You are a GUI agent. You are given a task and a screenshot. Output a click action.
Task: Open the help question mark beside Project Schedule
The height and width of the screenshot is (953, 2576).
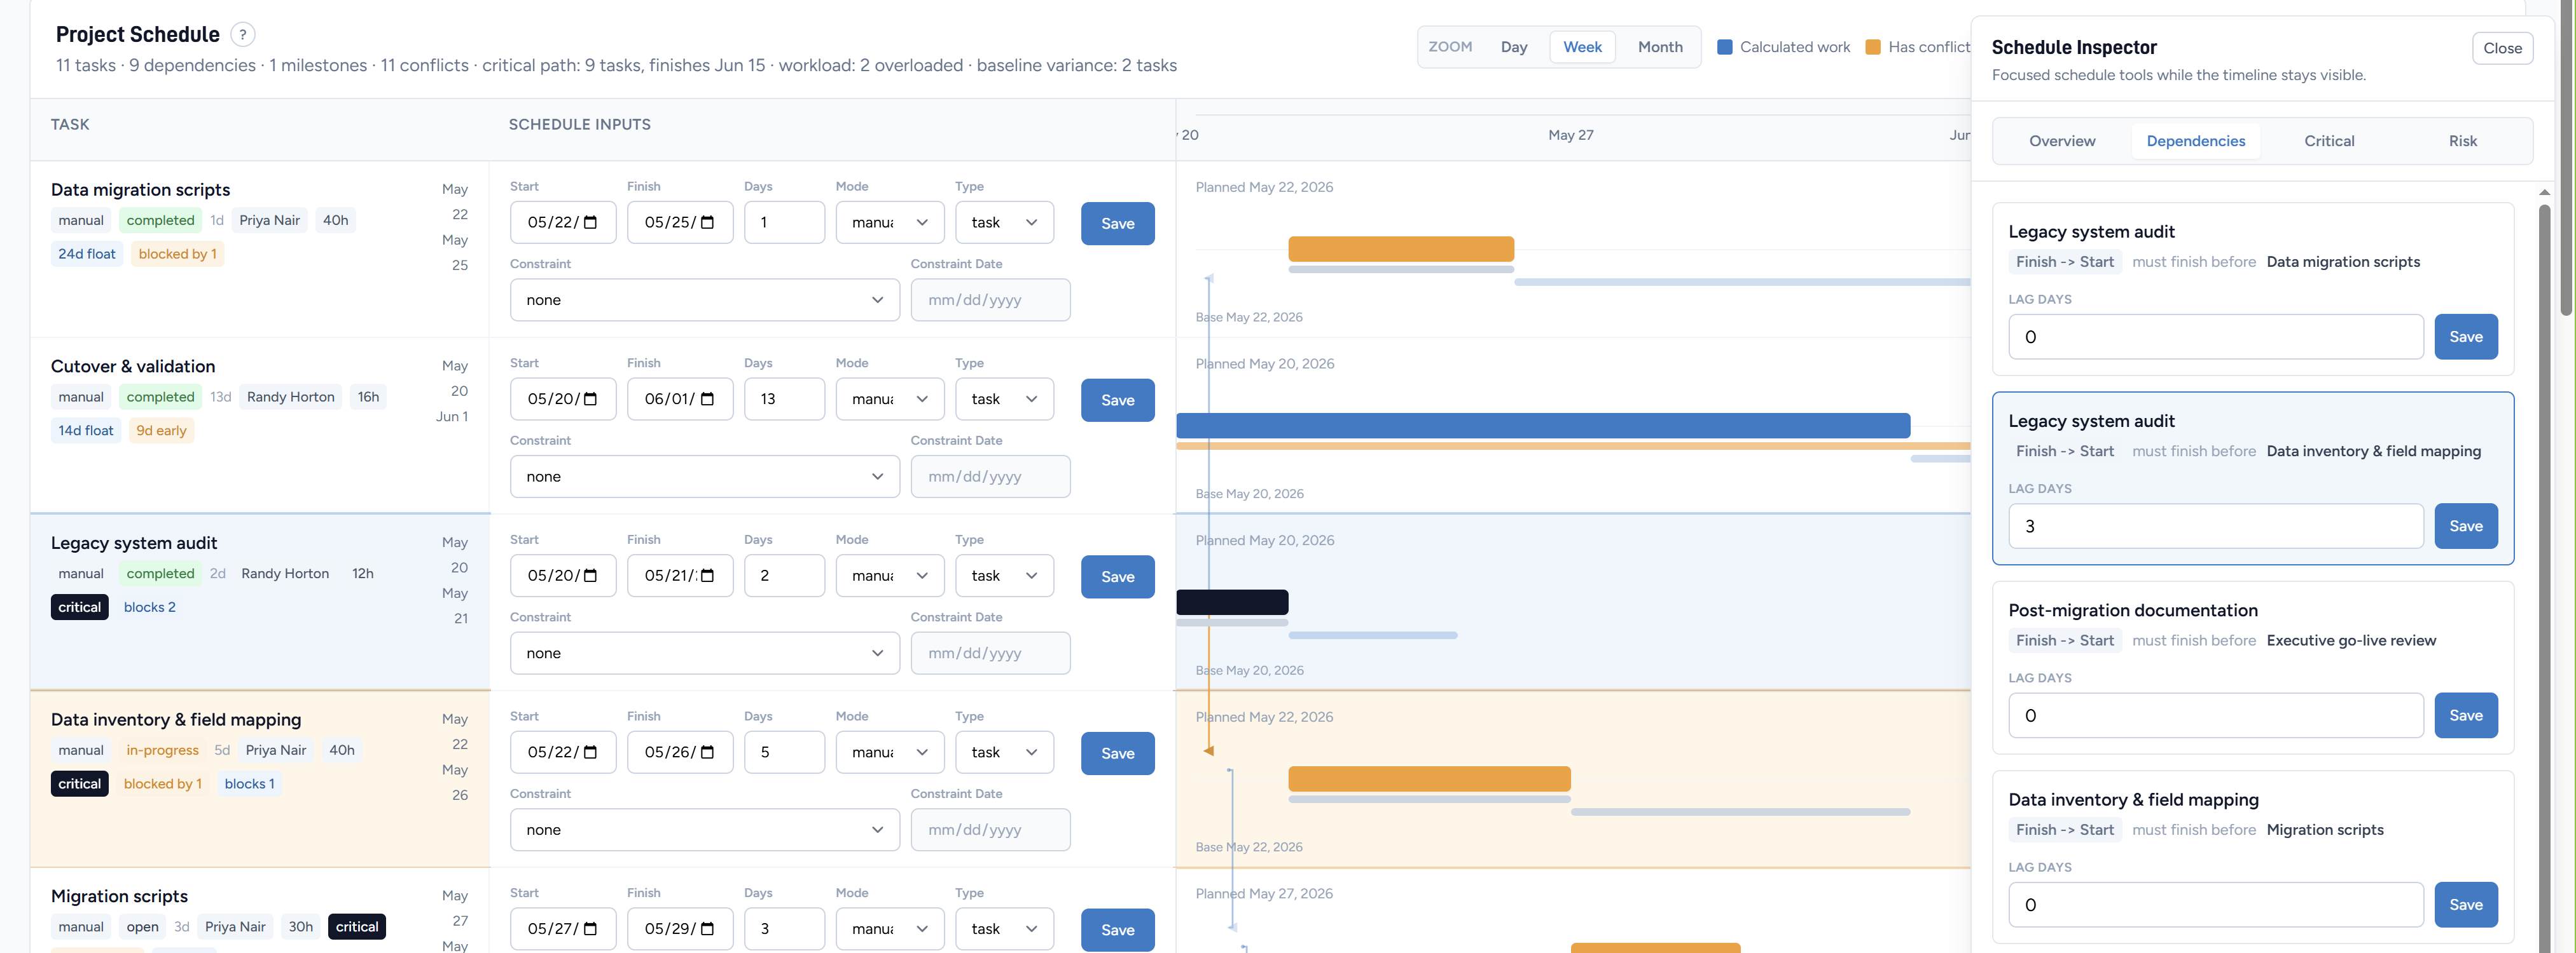click(242, 34)
